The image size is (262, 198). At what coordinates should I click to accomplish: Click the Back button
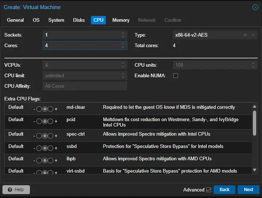[224, 190]
